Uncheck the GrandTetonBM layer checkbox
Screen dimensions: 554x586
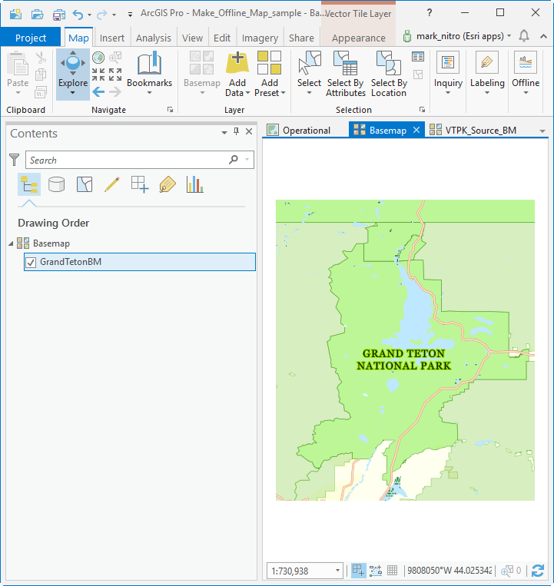[31, 263]
